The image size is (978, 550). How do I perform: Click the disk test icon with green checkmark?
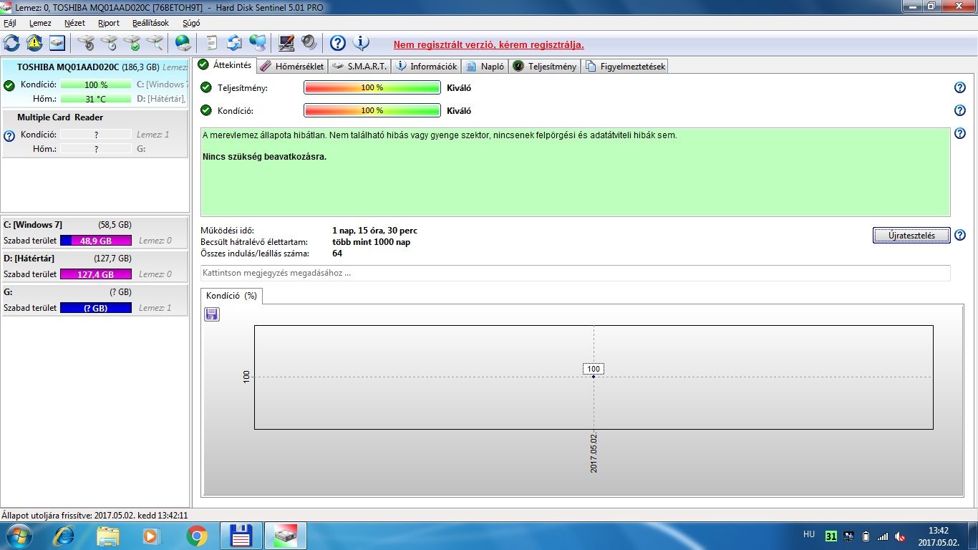coord(131,43)
